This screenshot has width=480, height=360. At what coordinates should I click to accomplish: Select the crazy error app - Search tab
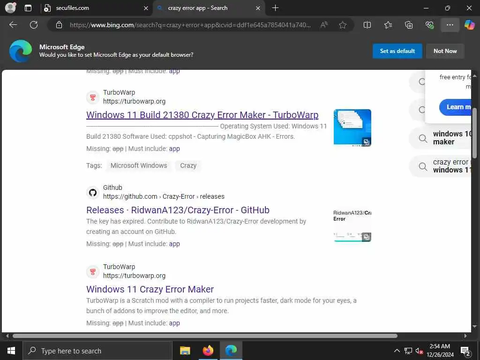click(x=209, y=8)
